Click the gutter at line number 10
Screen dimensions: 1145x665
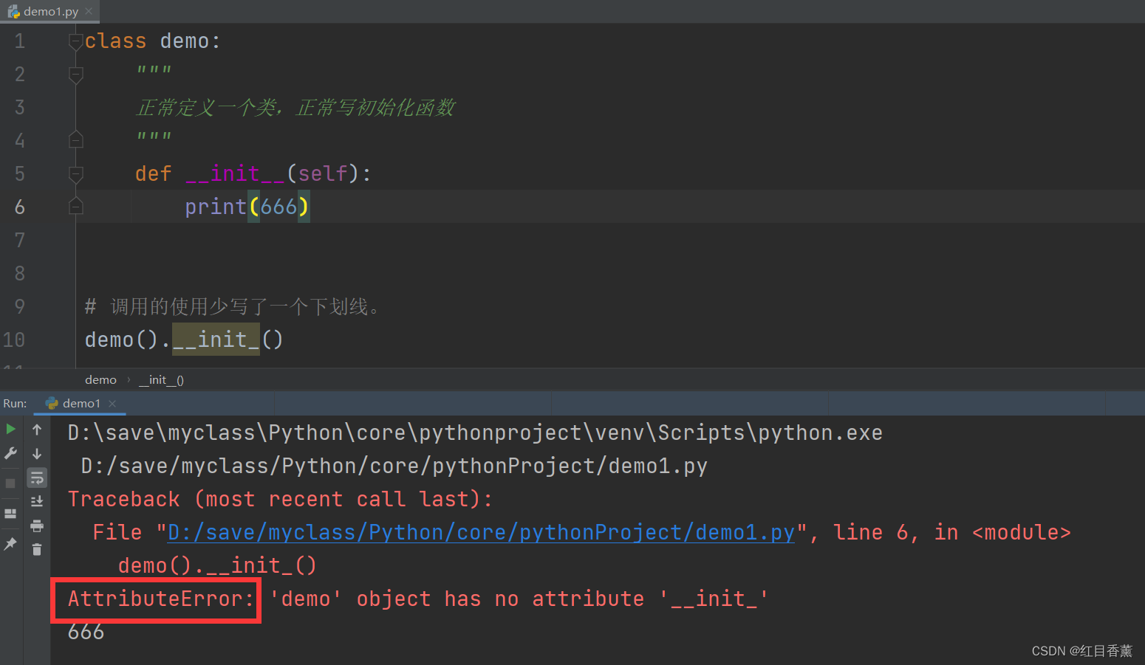[14, 340]
